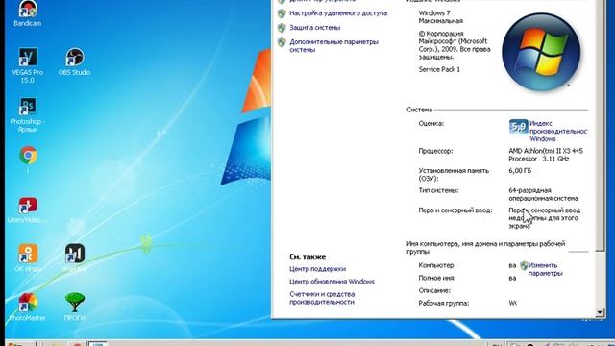Open the OBS Studio shortcut

pos(74,62)
